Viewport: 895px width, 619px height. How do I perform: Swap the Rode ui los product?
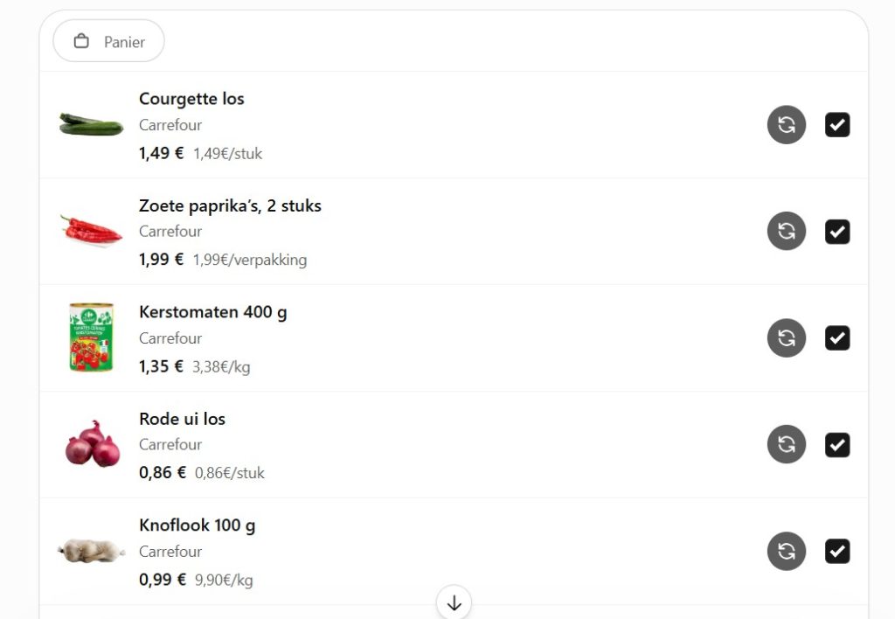click(786, 444)
